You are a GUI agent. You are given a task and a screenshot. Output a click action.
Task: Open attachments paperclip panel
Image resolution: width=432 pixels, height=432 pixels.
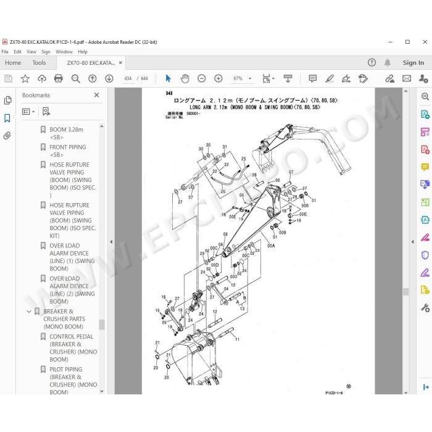point(7,136)
